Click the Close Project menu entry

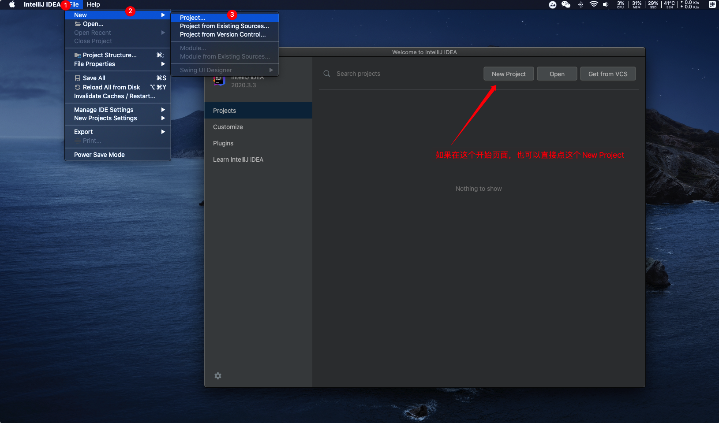click(x=118, y=41)
